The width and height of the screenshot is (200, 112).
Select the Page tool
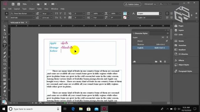tap(5, 34)
